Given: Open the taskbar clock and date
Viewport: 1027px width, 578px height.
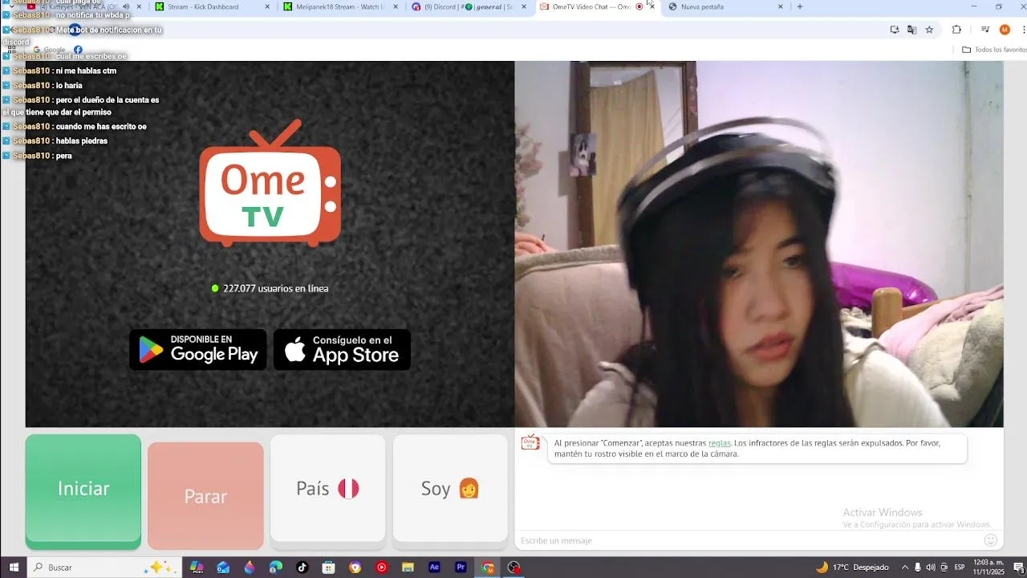Looking at the screenshot, I should (x=988, y=568).
